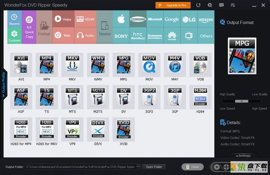The height and width of the screenshot is (175, 270).
Task: Pick the 3GP format icon
Action: pyautogui.click(x=175, y=97)
